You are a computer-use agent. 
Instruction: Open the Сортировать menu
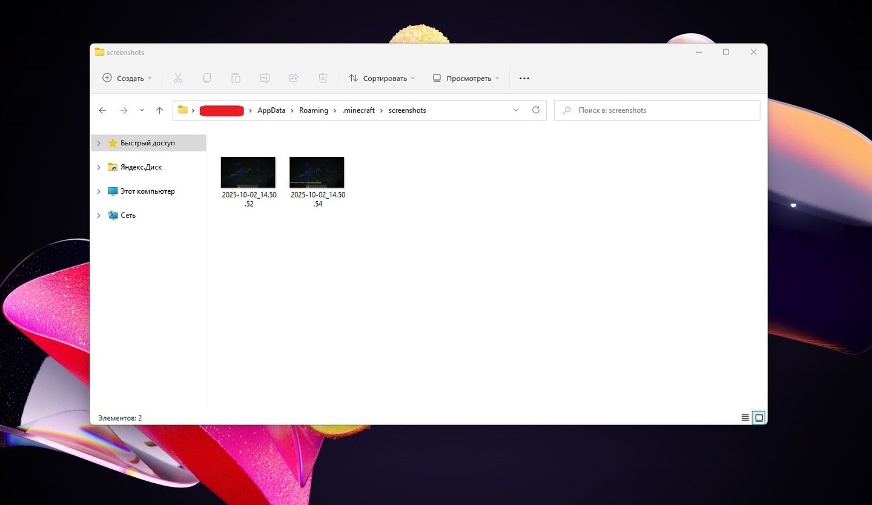tap(381, 78)
